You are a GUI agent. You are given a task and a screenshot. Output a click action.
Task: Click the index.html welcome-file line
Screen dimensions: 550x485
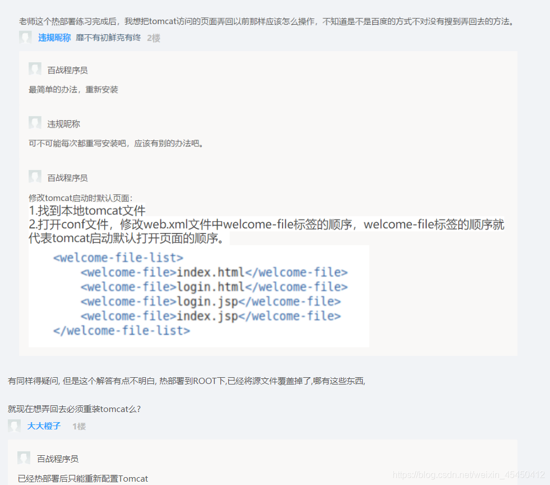coord(214,272)
